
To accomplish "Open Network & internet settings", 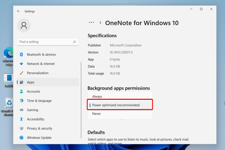I will tap(40, 64).
